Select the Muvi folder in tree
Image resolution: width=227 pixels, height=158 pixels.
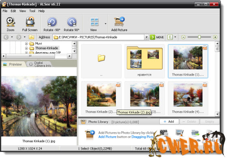coord(39,43)
